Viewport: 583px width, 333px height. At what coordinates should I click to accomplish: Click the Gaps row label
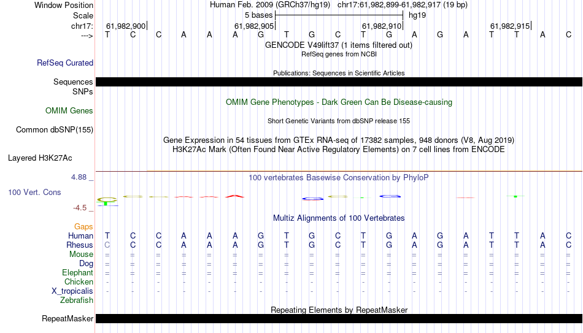83,227
